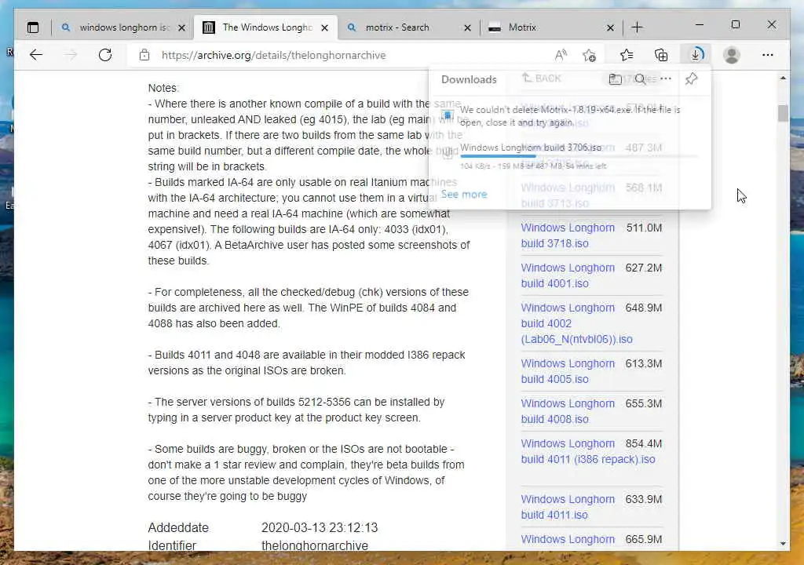Click the vertical scrollbar thumb
The image size is (804, 565).
(783, 113)
